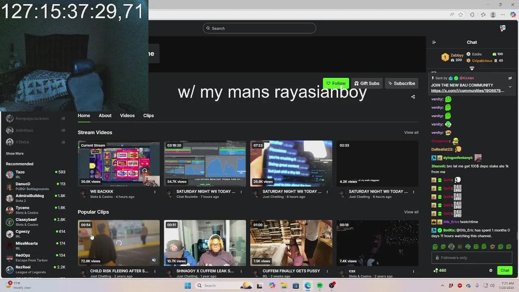Open the 07:23 stream video thumbnail
This screenshot has width=519, height=292.
291,163
